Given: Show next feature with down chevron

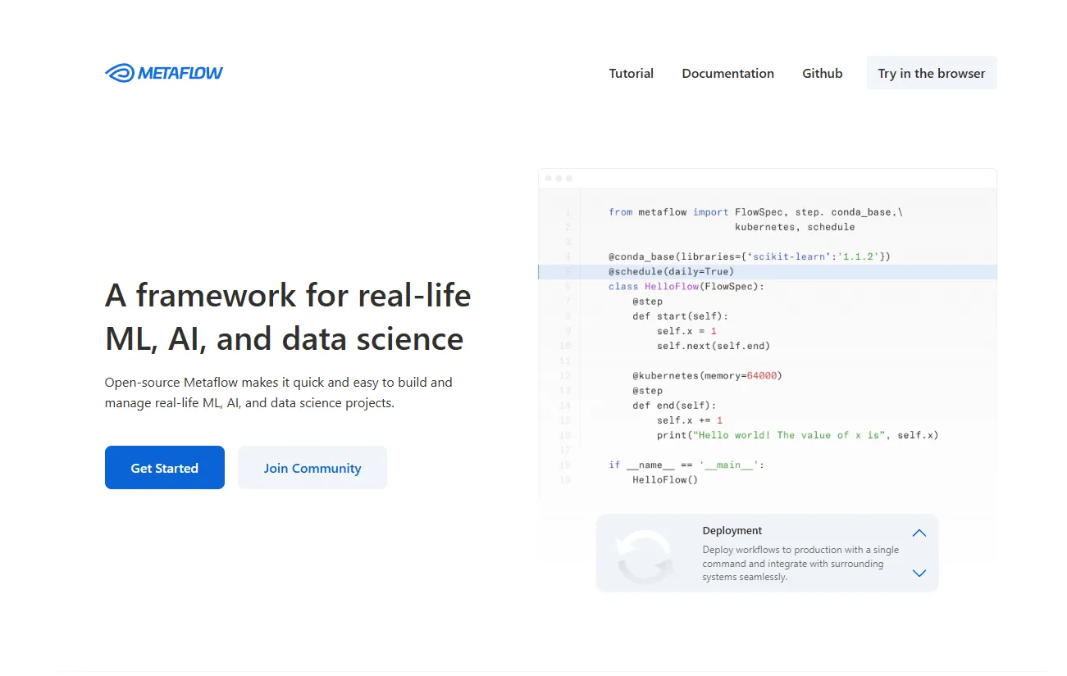Looking at the screenshot, I should click(919, 573).
